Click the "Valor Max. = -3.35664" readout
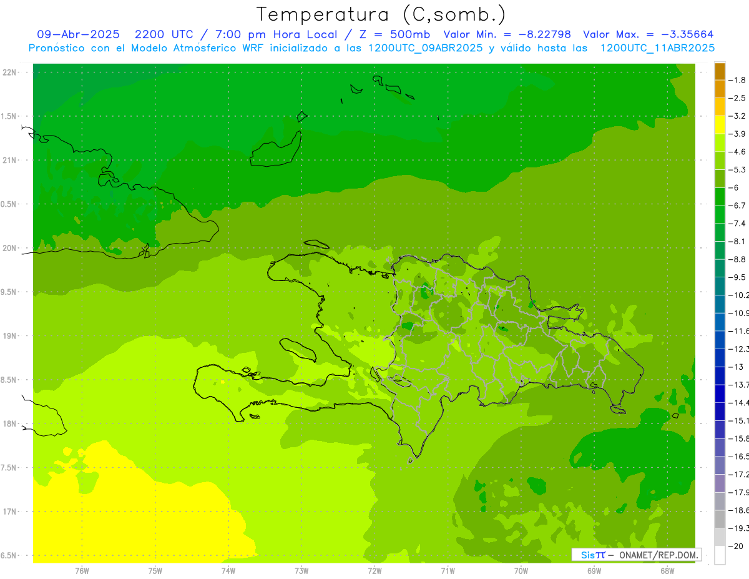The height and width of the screenshot is (579, 749). coord(648,34)
